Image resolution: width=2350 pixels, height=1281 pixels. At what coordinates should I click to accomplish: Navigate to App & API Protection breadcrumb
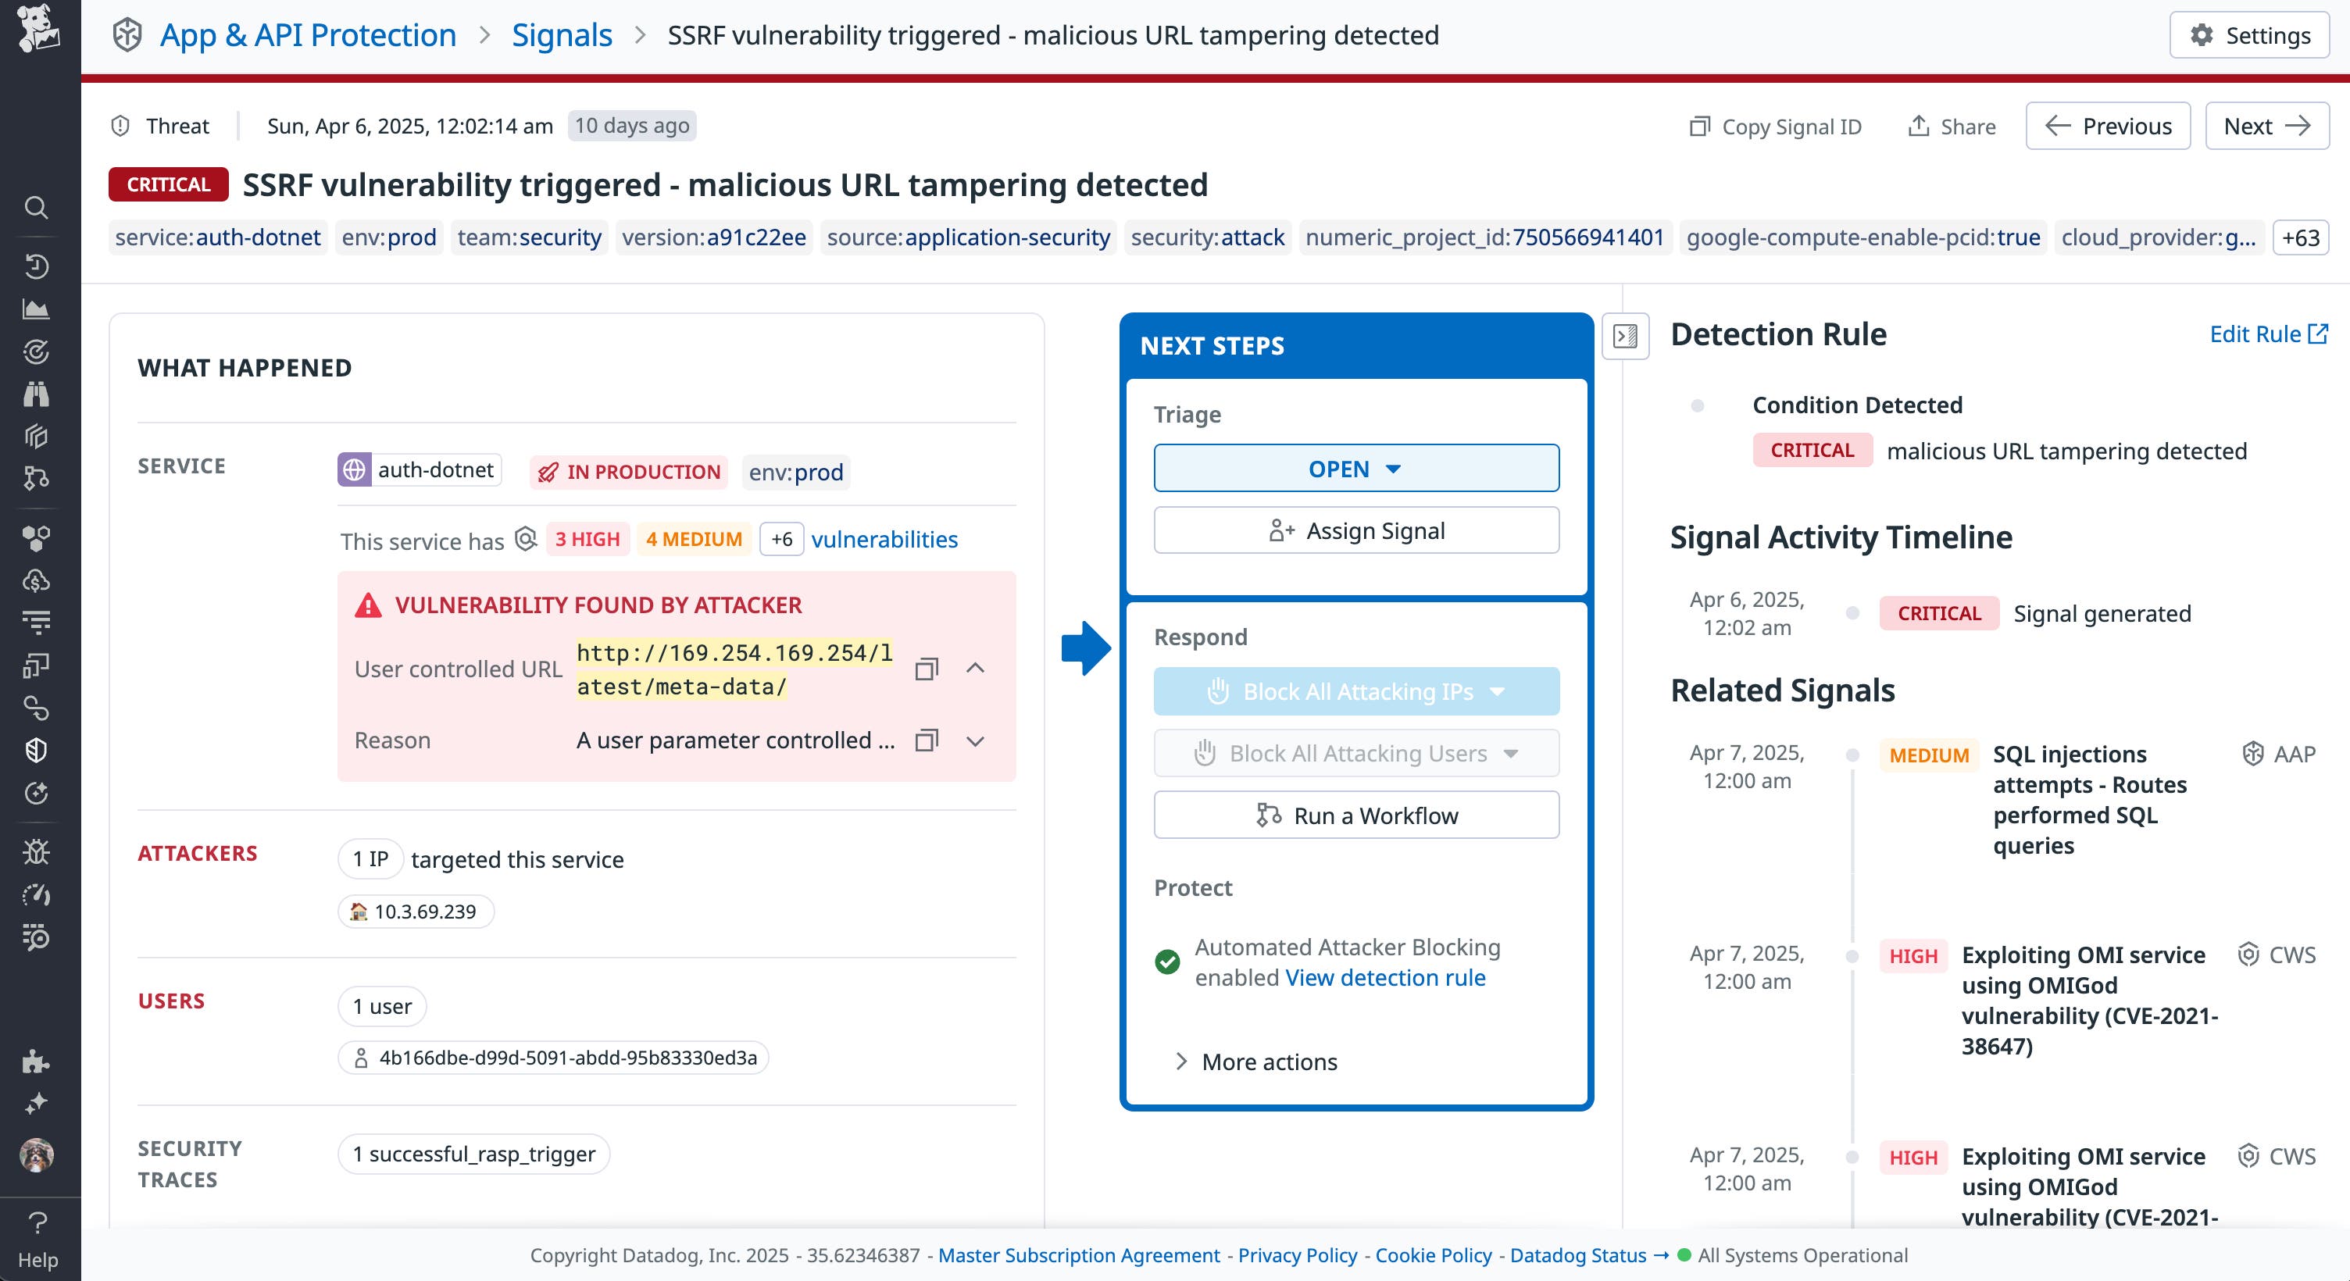[308, 34]
